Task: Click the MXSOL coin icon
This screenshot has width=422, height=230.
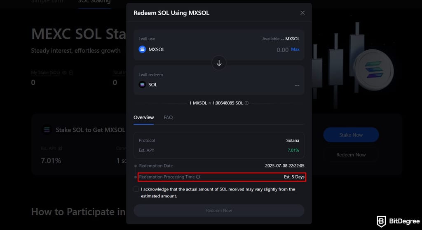Action: click(x=142, y=49)
